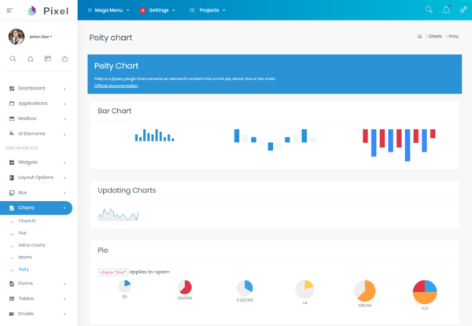Click the orange pie chart labeled 226,134
This screenshot has height=326, width=472.
coord(365,291)
